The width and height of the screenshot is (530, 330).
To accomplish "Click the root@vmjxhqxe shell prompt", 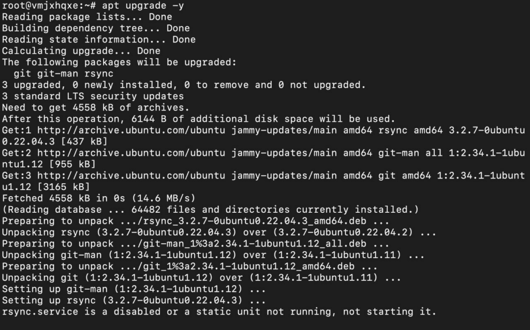I will (x=49, y=6).
